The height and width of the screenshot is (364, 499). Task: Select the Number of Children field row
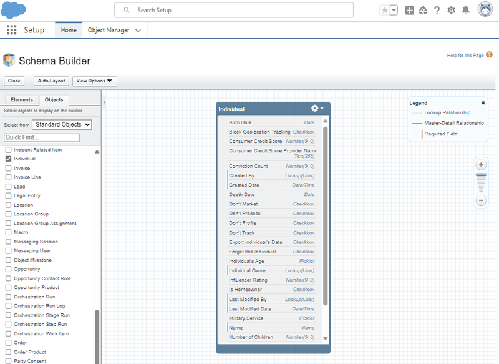tap(271, 337)
